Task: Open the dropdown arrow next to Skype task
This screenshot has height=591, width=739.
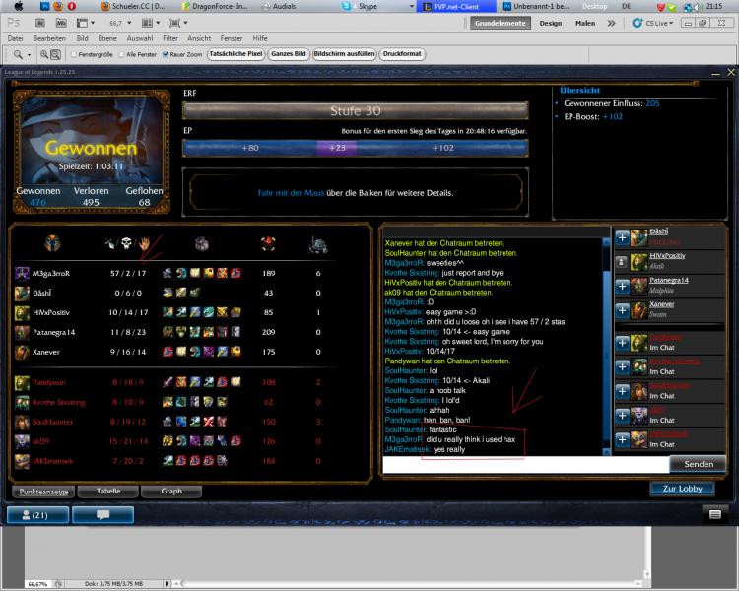Action: [412, 7]
